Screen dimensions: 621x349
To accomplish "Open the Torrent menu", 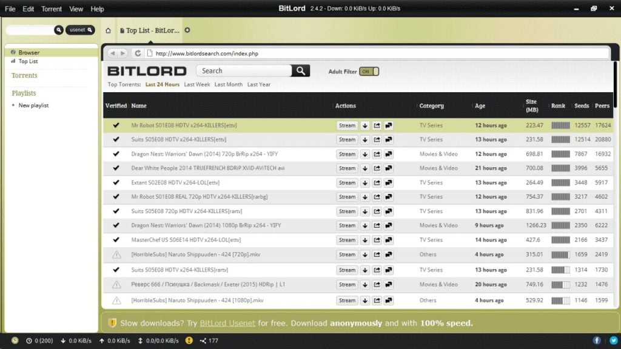I will point(52,8).
